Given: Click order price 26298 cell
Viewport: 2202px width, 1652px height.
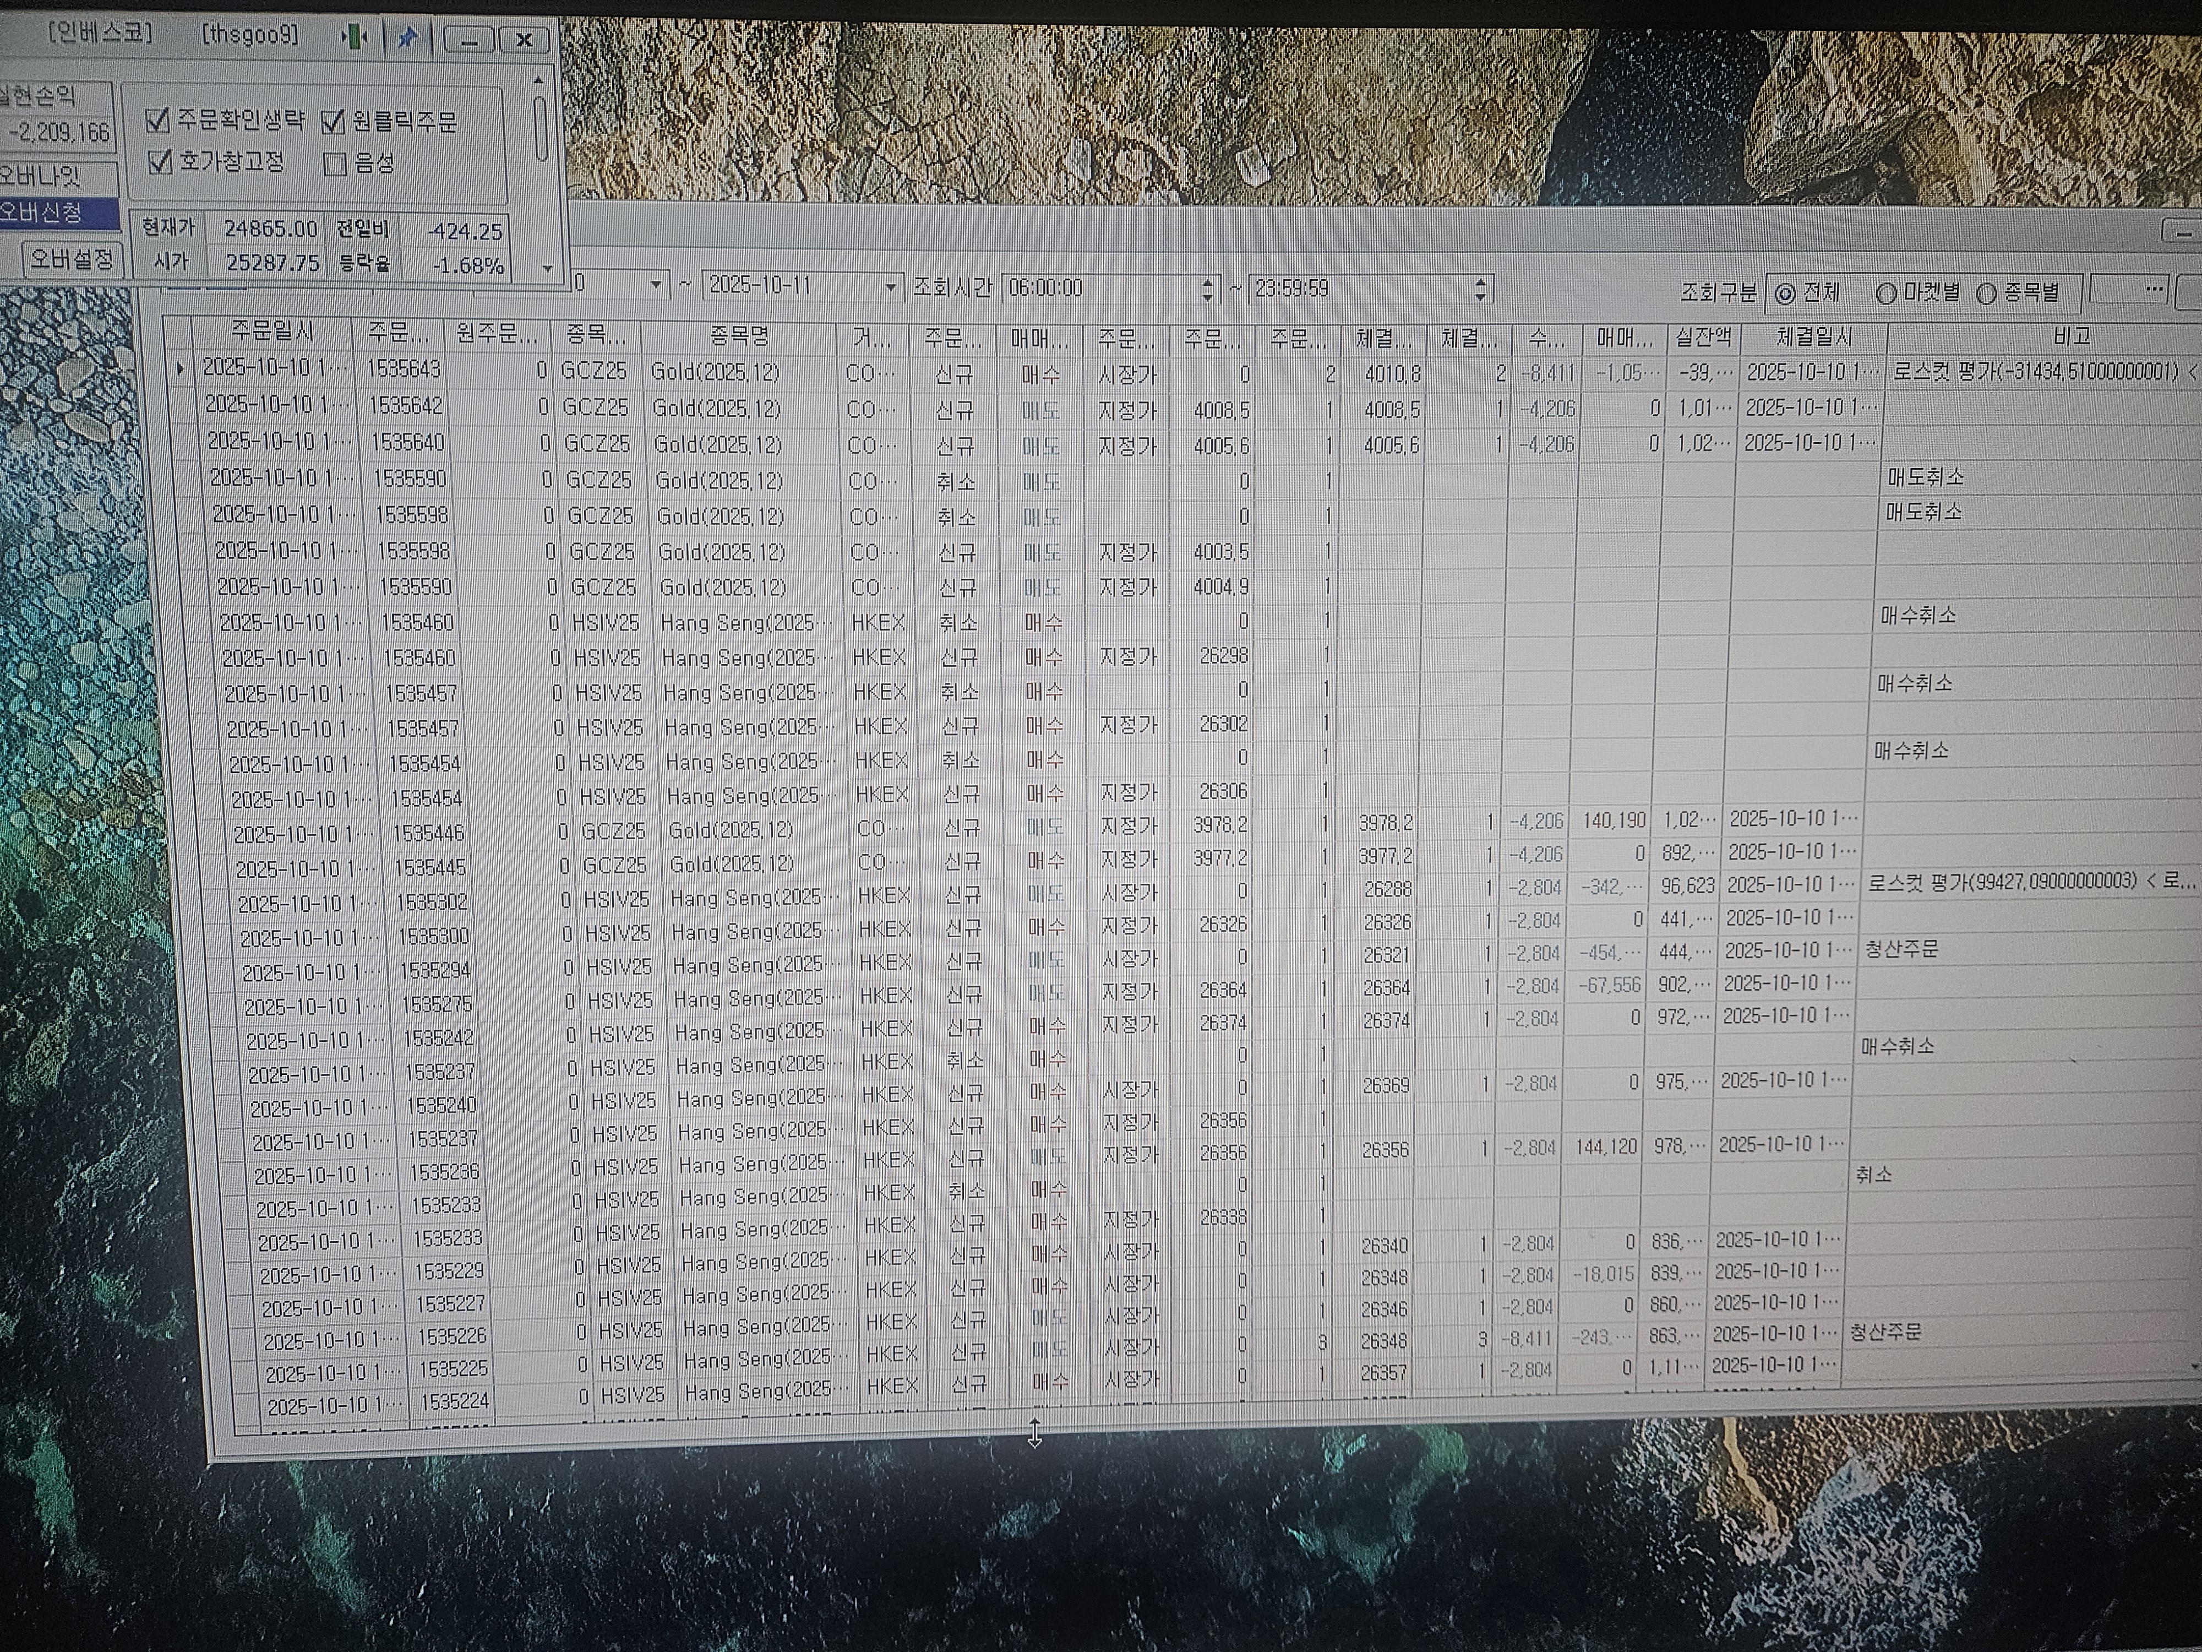Looking at the screenshot, I should click(1216, 655).
